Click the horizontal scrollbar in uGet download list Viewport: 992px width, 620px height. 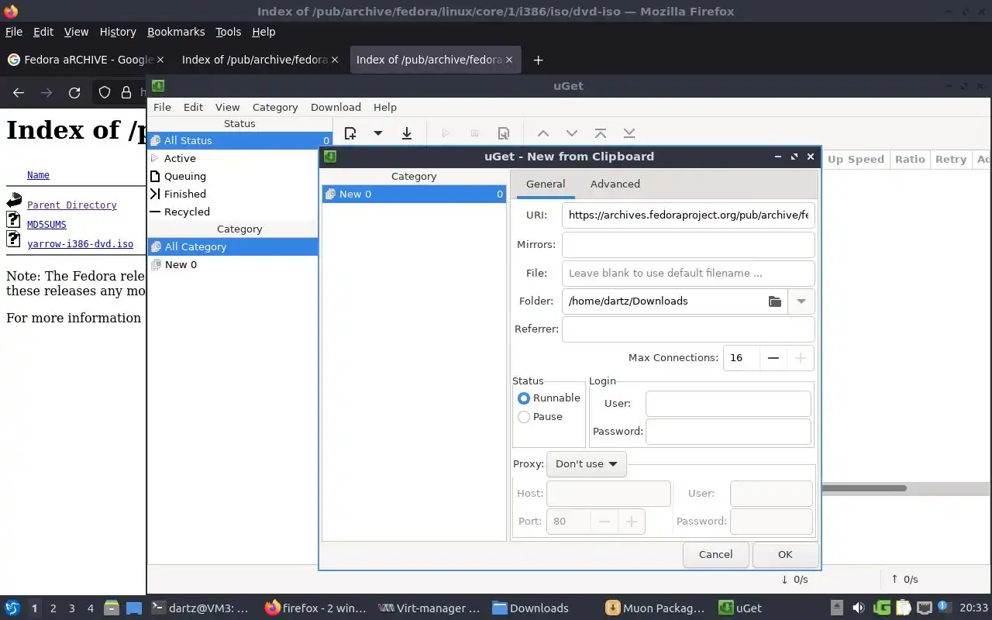pyautogui.click(x=863, y=488)
